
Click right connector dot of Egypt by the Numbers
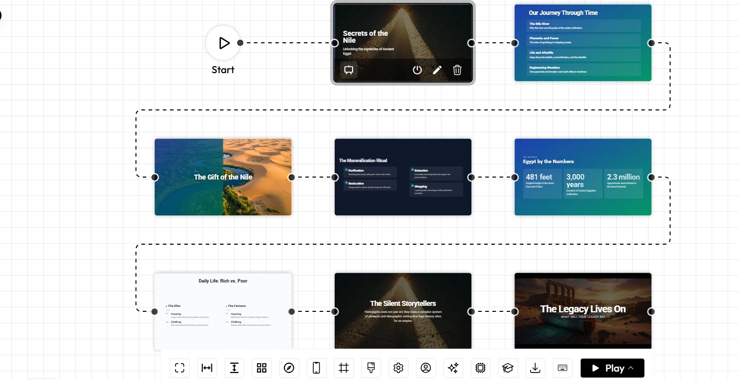pos(651,177)
